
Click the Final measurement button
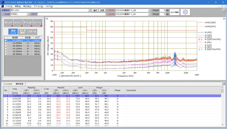click(x=28, y=23)
